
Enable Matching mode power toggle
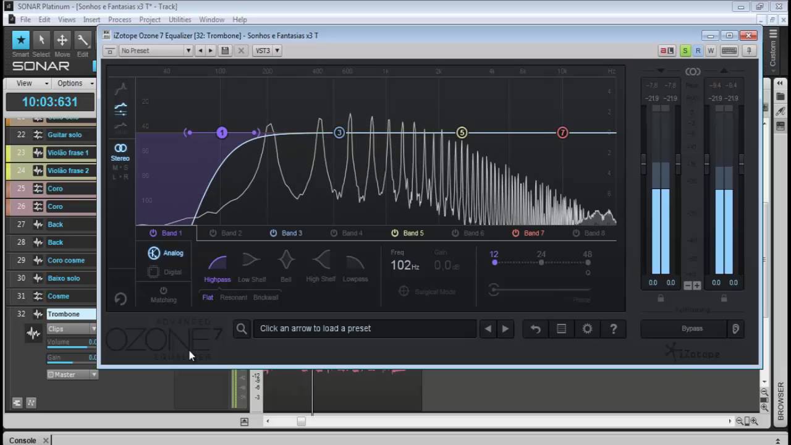click(x=163, y=290)
